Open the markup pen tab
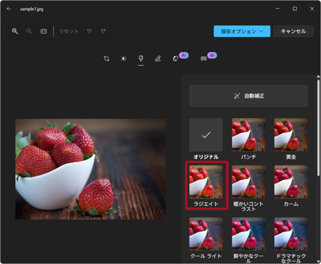Screen dimensions: 321x264 tap(158, 58)
